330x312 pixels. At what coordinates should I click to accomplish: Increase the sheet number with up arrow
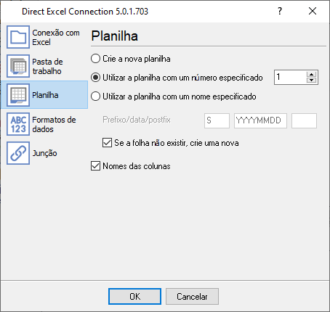coord(311,74)
